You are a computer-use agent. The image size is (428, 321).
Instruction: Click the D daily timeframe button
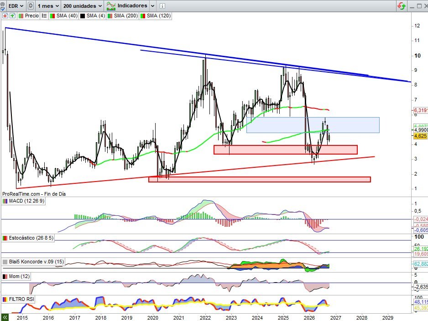coord(31,6)
